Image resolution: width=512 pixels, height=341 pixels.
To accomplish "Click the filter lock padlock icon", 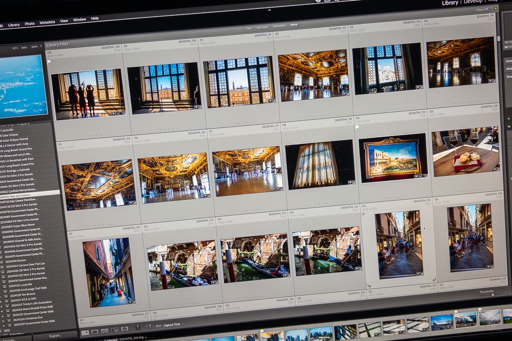I will coord(495,8).
